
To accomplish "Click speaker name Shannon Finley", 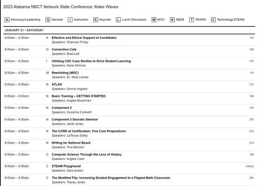I will (x=77, y=42).
